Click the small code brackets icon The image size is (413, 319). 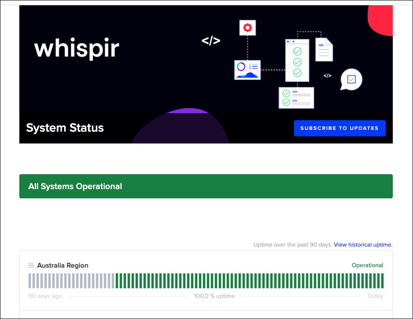click(327, 76)
